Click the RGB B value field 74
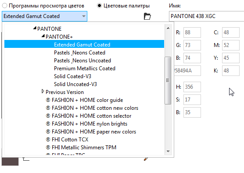Screen dimensions: 244x173 pos(192,58)
